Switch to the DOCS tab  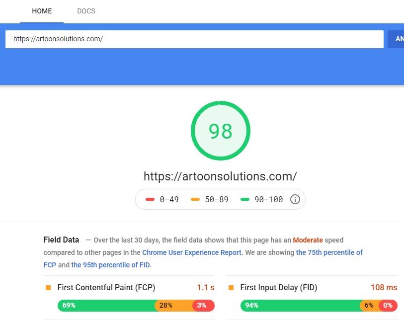[x=86, y=11]
